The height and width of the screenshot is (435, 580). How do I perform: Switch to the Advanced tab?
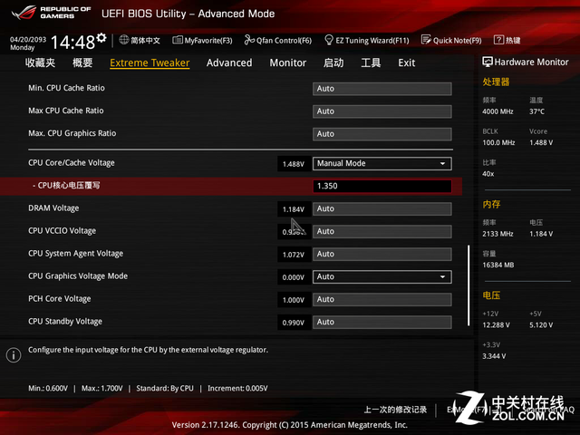tap(228, 63)
